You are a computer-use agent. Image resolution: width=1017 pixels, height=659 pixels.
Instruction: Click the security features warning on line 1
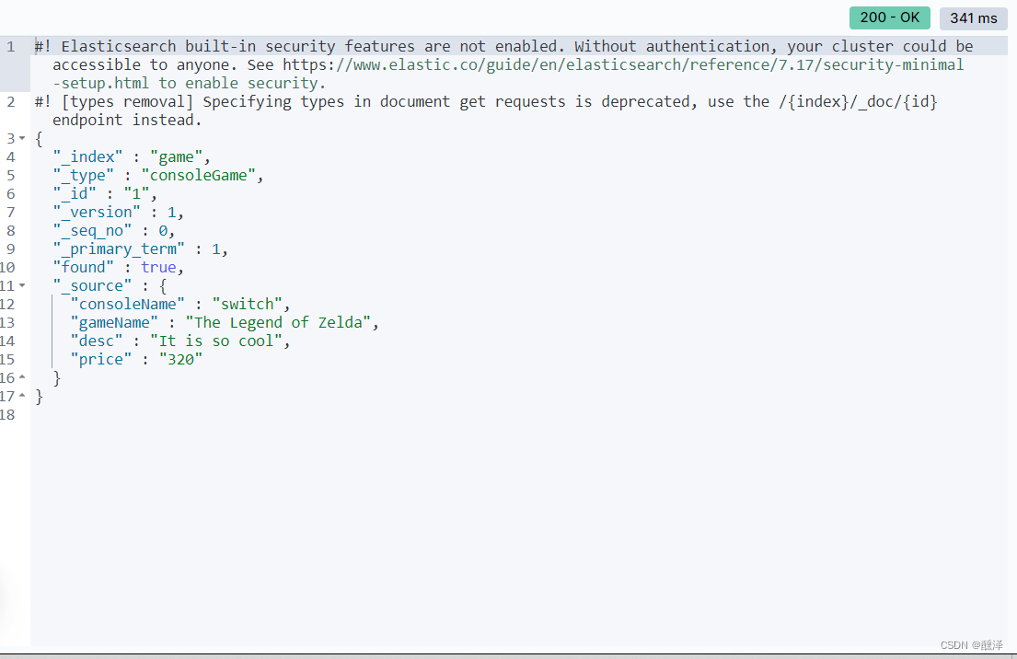pyautogui.click(x=504, y=64)
